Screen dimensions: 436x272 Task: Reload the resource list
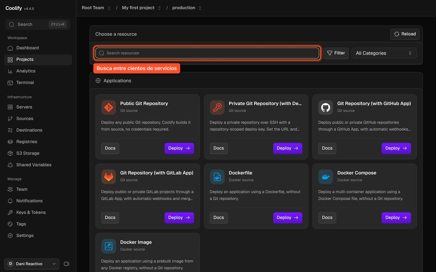(405, 34)
